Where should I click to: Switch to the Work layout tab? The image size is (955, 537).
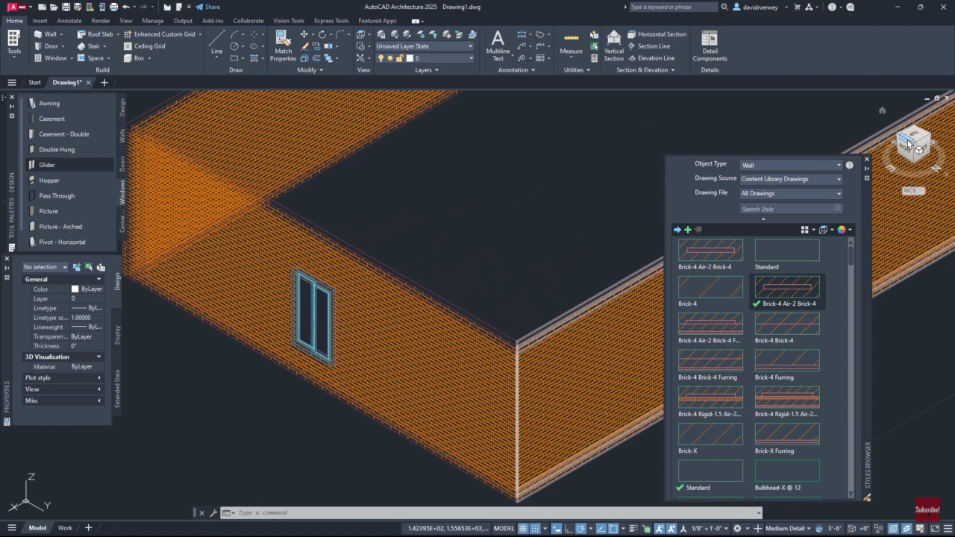[65, 528]
